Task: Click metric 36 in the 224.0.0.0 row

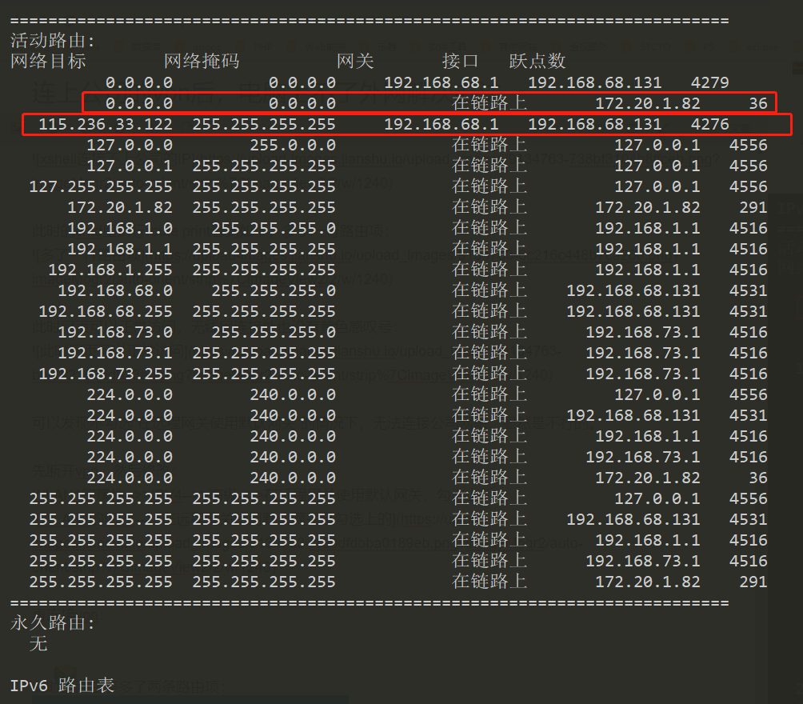Action: coord(758,478)
